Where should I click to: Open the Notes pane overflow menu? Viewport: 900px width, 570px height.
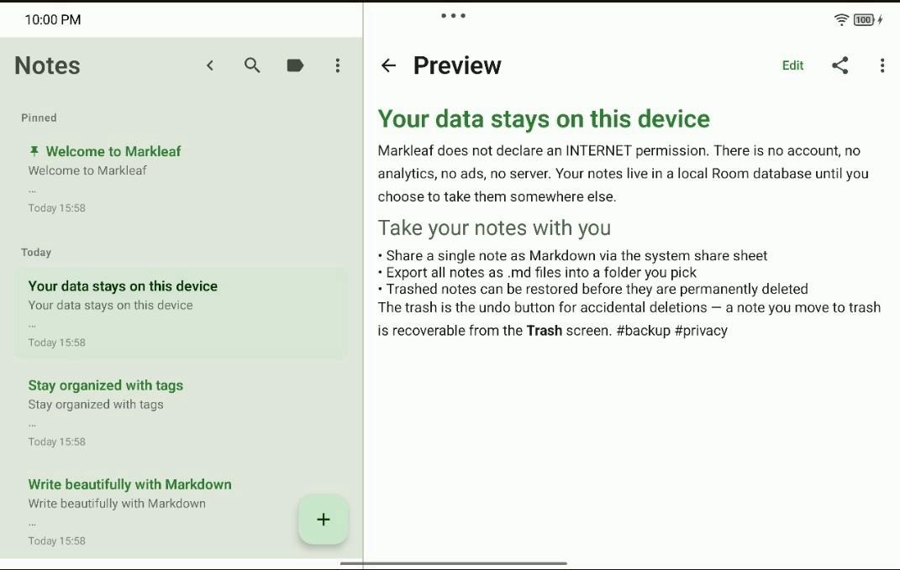338,65
